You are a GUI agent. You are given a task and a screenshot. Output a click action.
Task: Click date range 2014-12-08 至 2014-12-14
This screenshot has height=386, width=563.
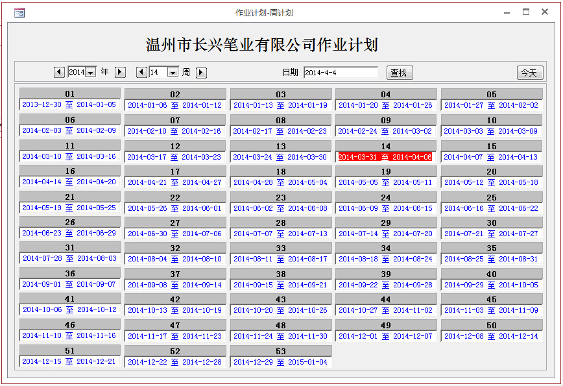pos(491,336)
